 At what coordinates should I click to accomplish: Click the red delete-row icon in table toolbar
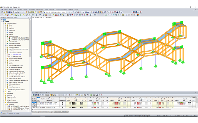click(70, 95)
